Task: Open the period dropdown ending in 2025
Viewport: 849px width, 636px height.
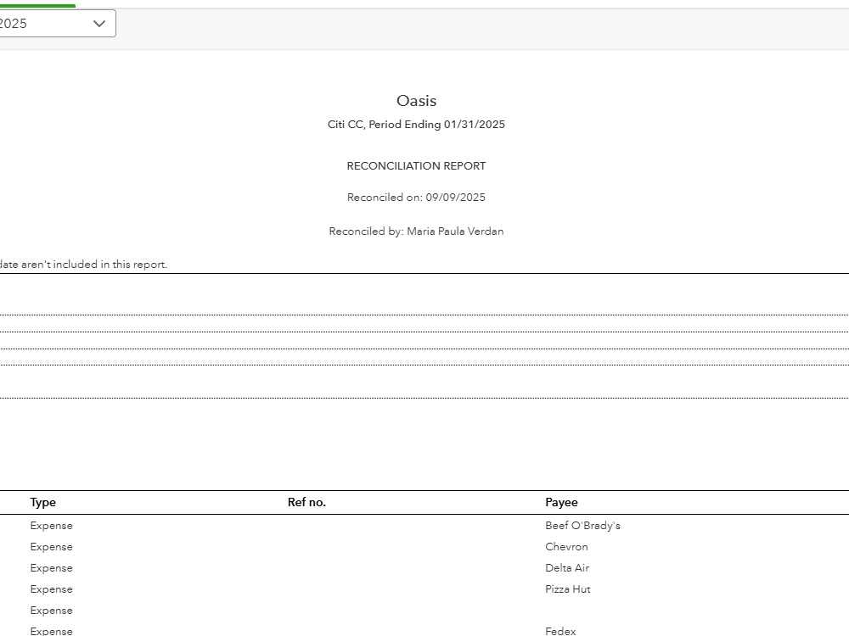Action: click(x=57, y=23)
